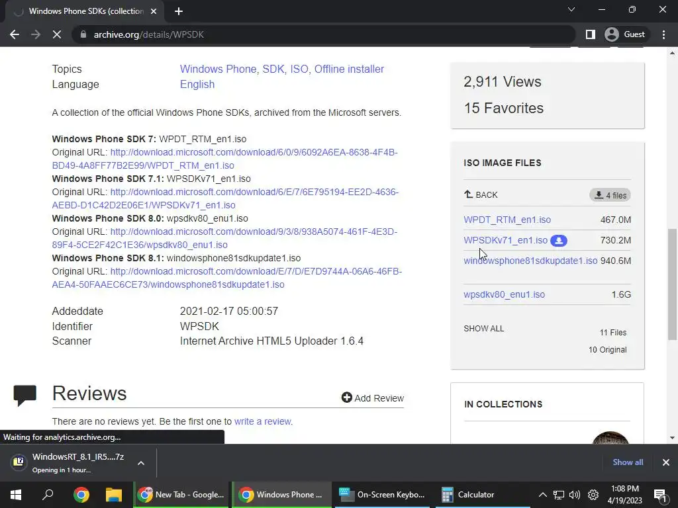Open the taskbar clock and date
Viewport: 678px width, 508px height.
point(625,495)
